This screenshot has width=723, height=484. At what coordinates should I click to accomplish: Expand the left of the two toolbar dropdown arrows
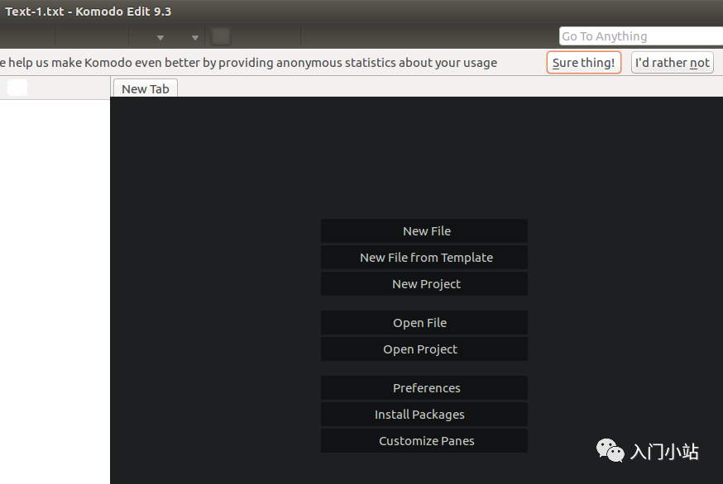click(160, 38)
